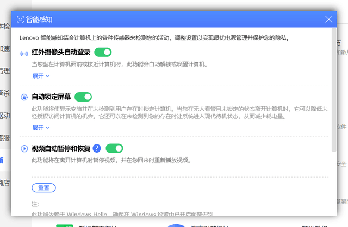Screen dimensions: 348x227
Task: Close the 智能感知 dialog
Action: [x=328, y=20]
